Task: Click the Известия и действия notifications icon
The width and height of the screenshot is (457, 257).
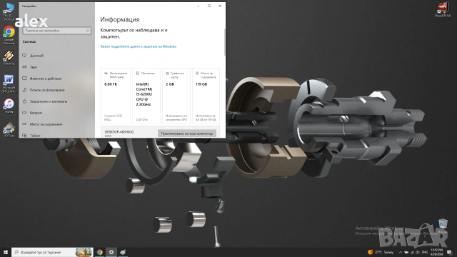Action: [x=24, y=79]
